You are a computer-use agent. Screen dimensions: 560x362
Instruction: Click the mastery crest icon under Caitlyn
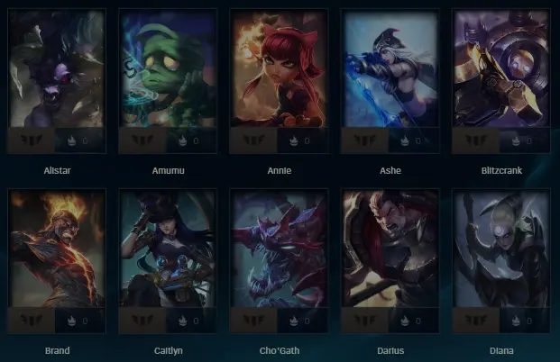(x=142, y=321)
